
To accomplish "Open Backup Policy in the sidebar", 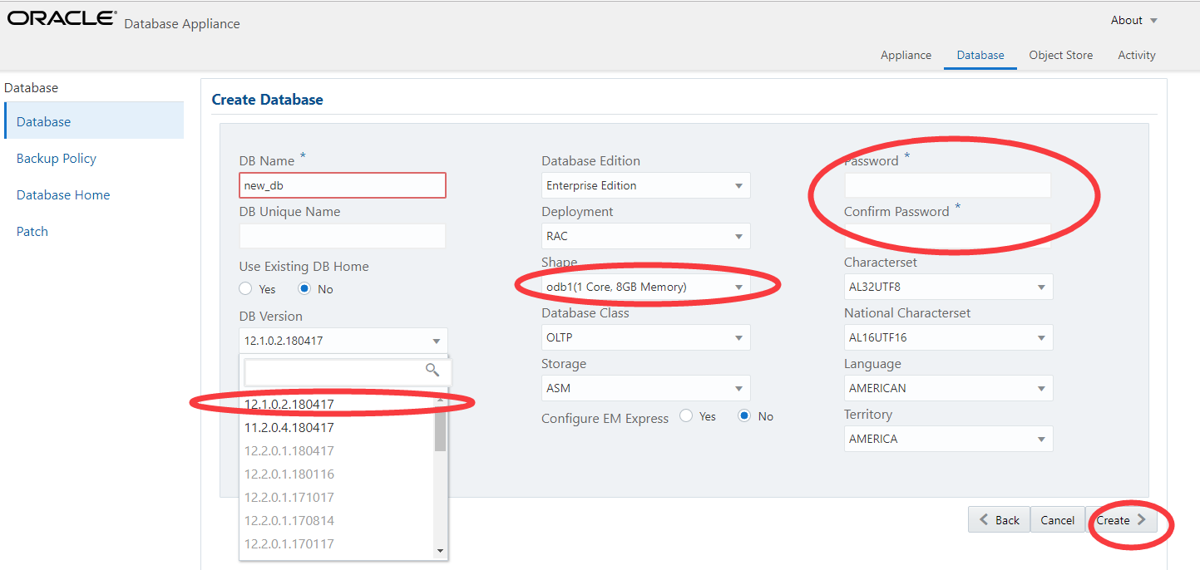I will click(x=57, y=158).
